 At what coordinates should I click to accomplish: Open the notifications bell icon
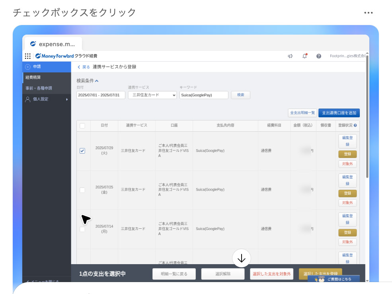pos(304,56)
